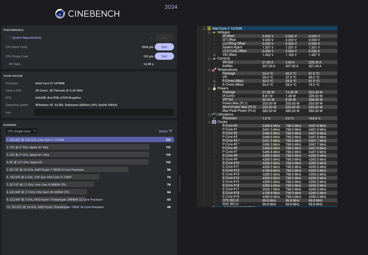368x255 pixels.
Task: Click the Processor value Intel Core i7-14700K
Action: tap(50, 83)
